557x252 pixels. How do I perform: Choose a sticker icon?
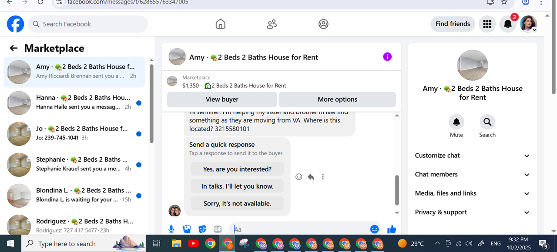tap(202, 229)
